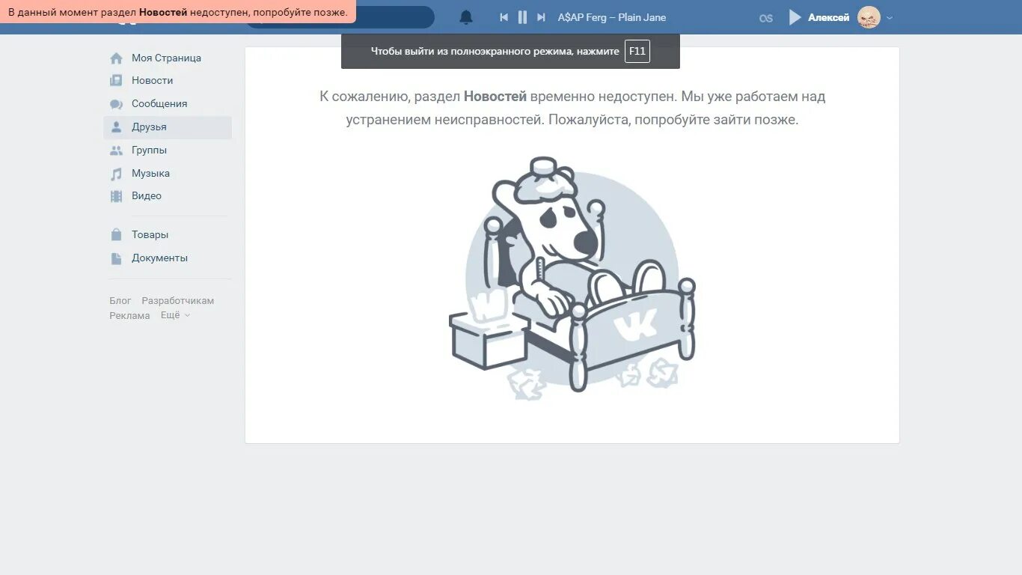Pause the playing track
1022x575 pixels.
[x=522, y=17]
